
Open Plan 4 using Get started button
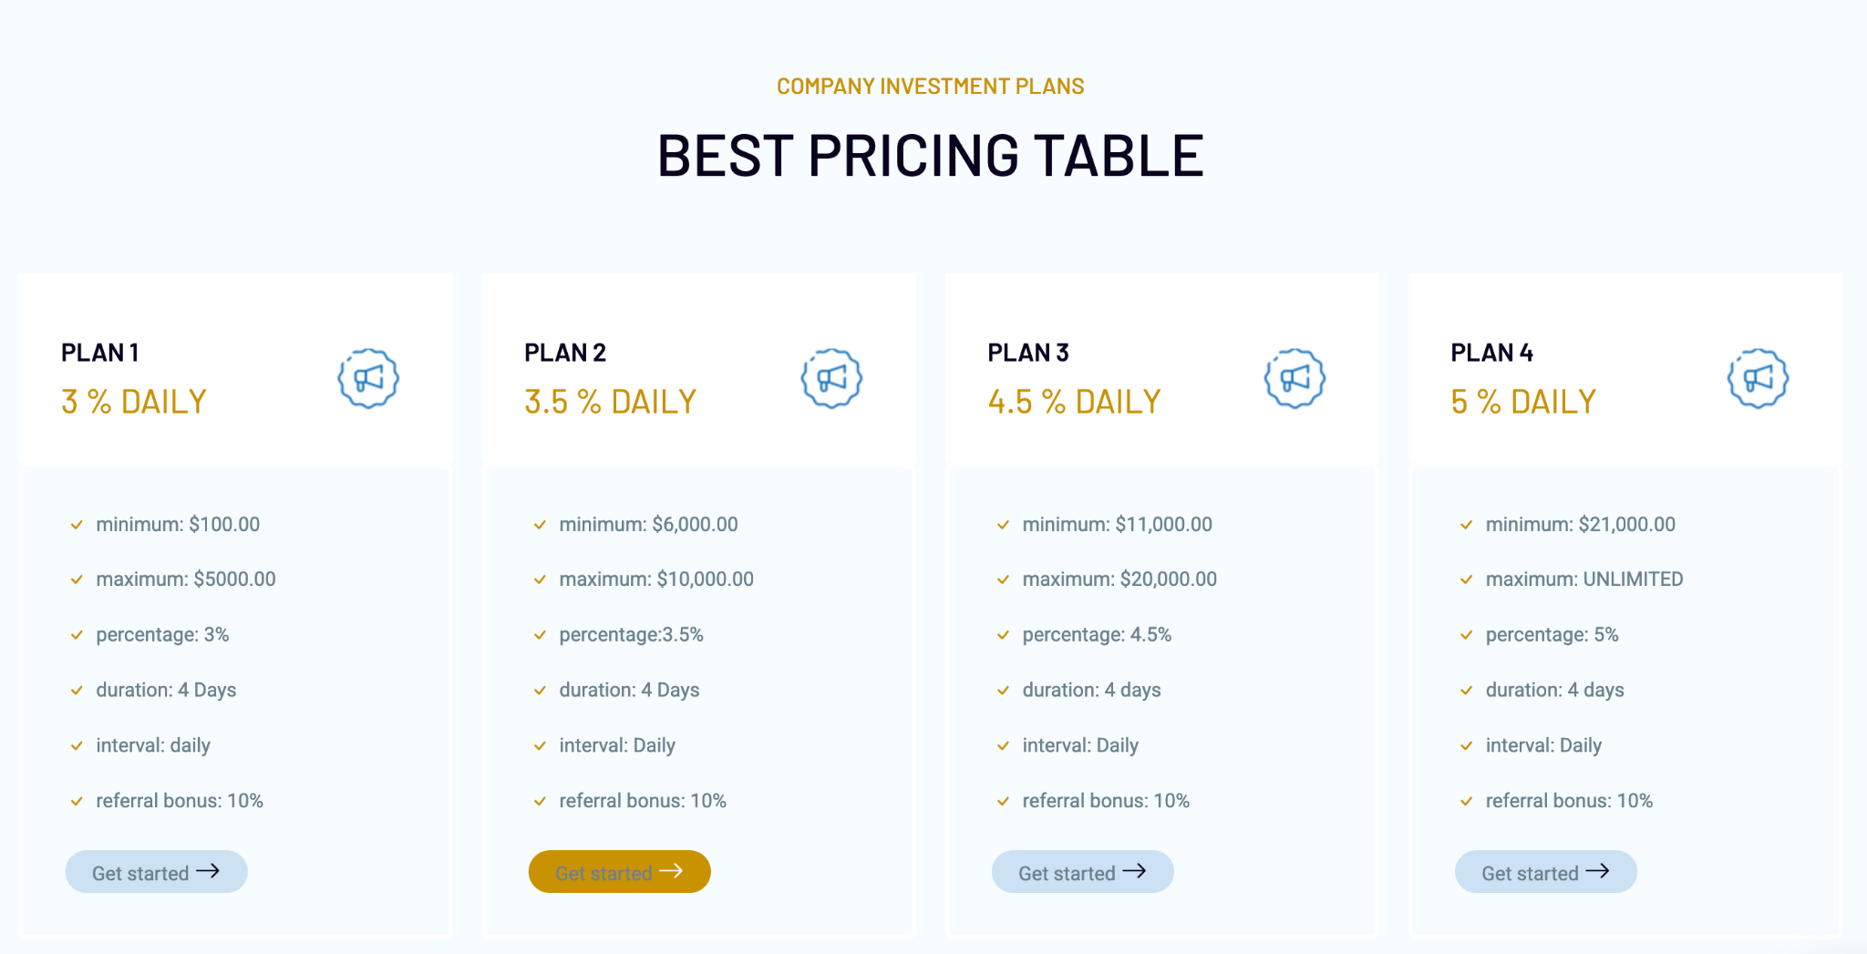(1545, 872)
